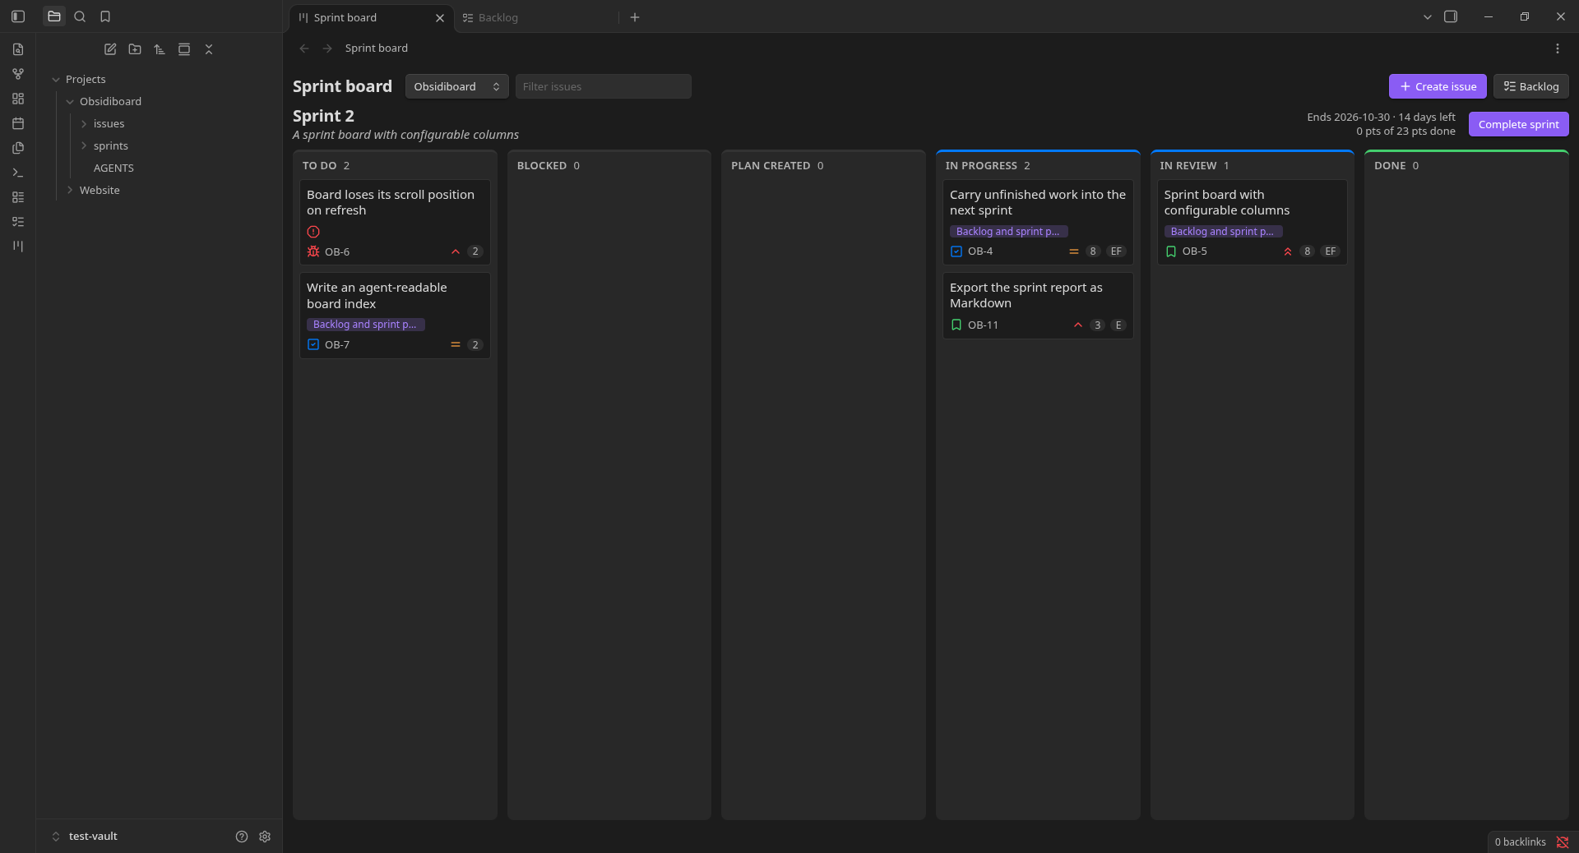The image size is (1579, 853).
Task: Toggle the left sidebar
Action: tap(18, 16)
